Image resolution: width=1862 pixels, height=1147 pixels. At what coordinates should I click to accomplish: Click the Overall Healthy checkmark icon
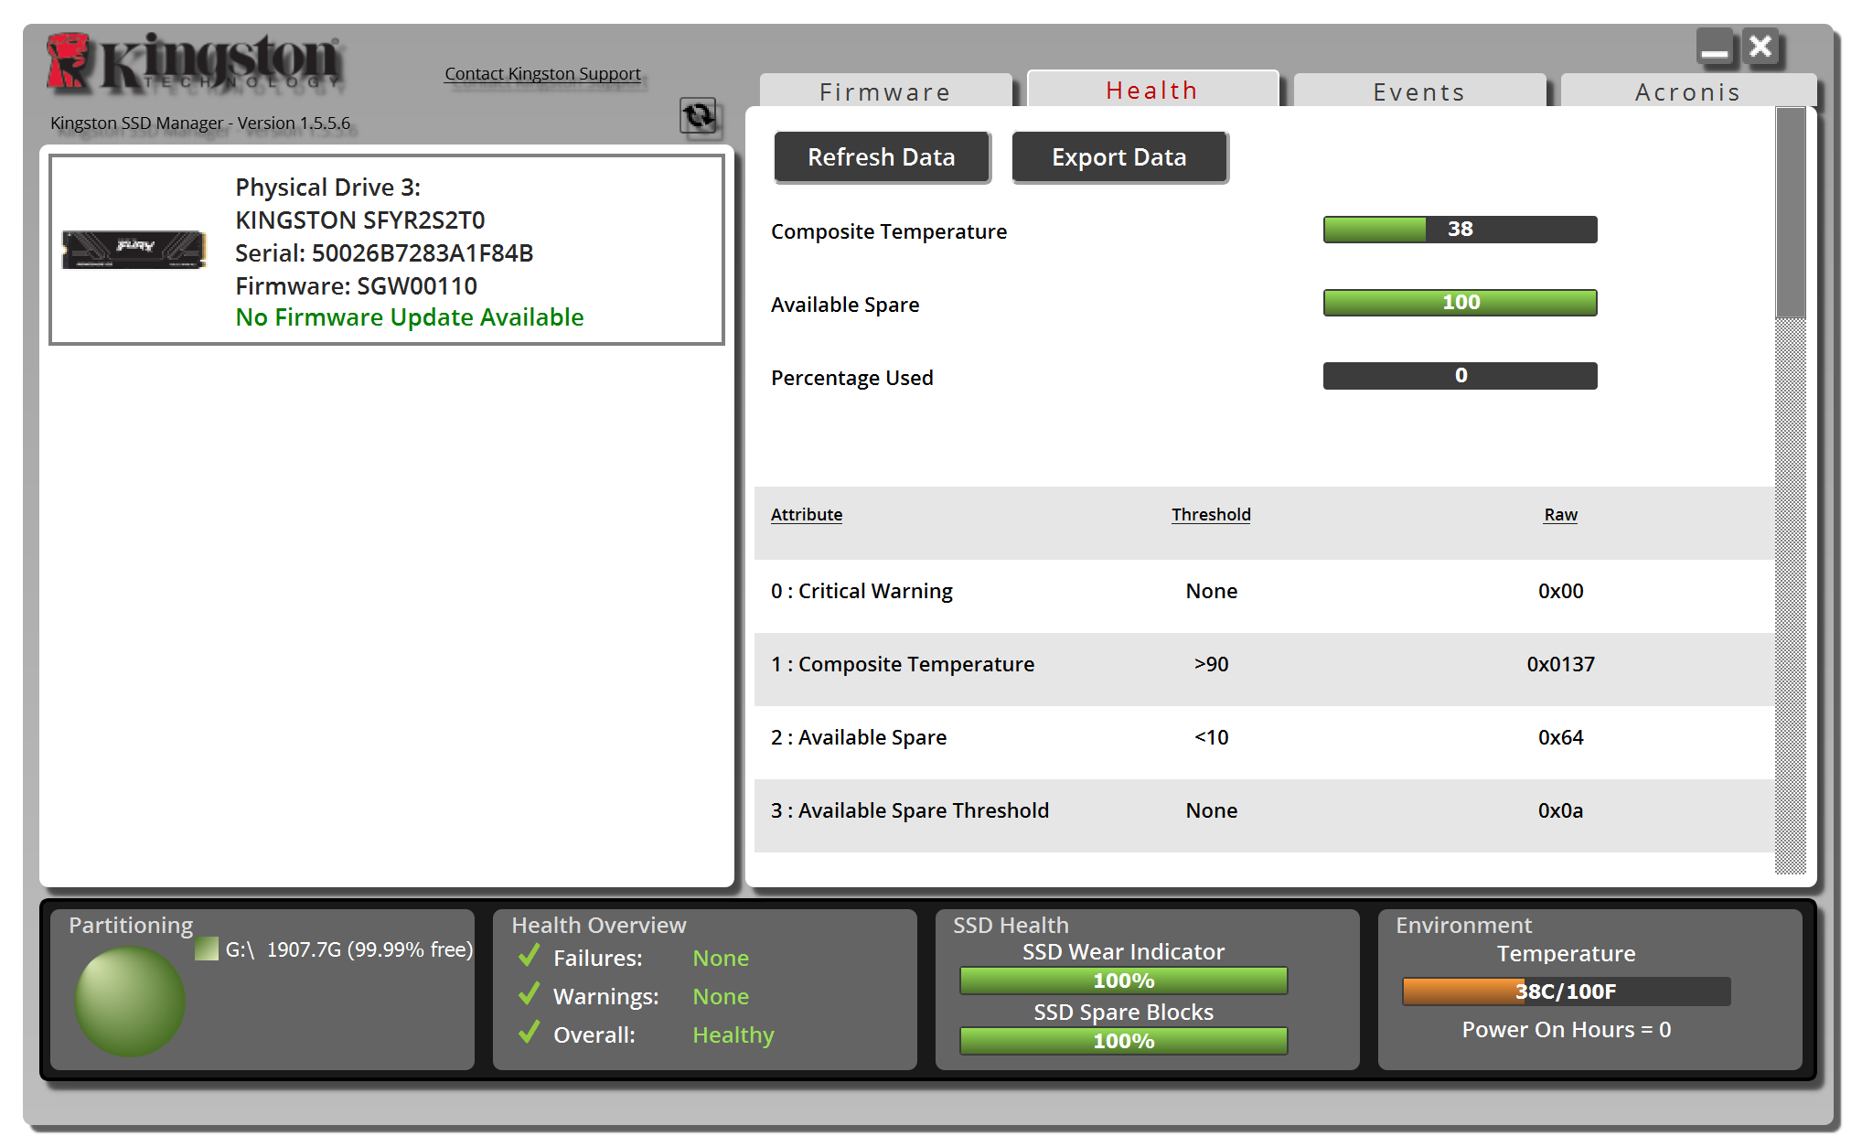tap(529, 1034)
